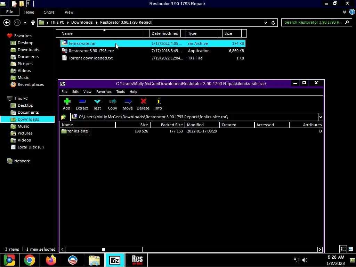Click This PC in address breadcrumb
Image resolution: width=356 pixels, height=267 pixels.
coord(57,22)
